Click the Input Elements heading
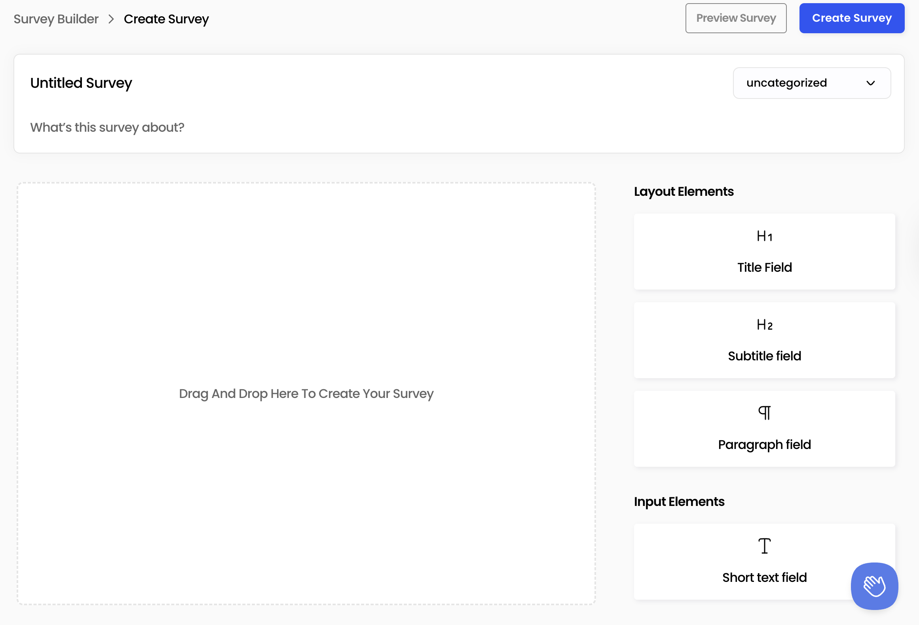The width and height of the screenshot is (919, 625). (679, 501)
